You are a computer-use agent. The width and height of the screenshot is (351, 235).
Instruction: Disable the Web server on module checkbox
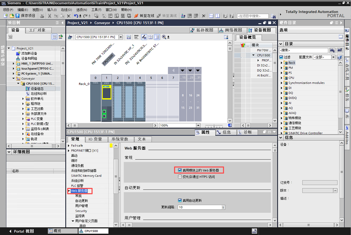click(x=180, y=170)
